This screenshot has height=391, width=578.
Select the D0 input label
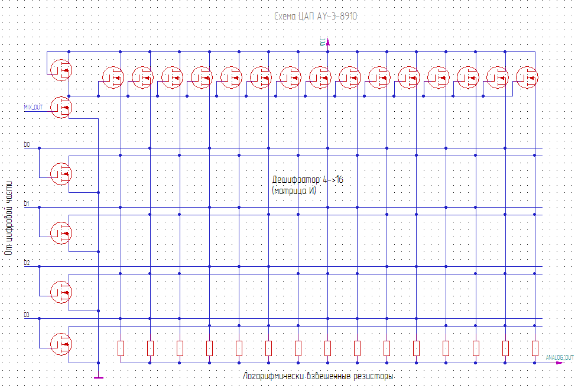pyautogui.click(x=26, y=144)
